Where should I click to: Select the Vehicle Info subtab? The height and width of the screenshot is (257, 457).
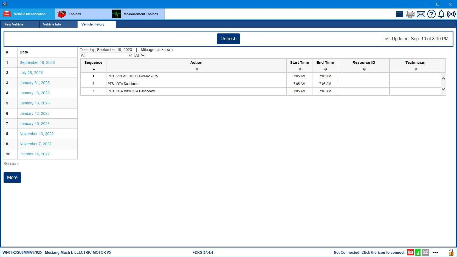(x=58, y=24)
